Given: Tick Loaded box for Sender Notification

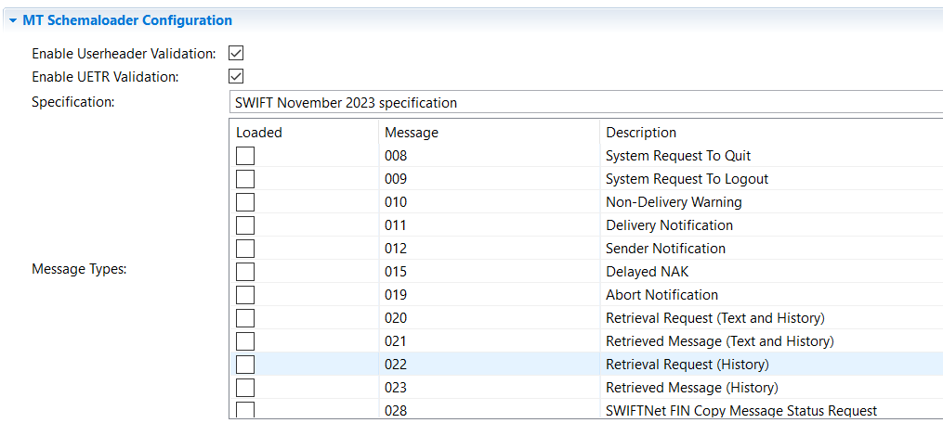Looking at the screenshot, I should (x=244, y=249).
